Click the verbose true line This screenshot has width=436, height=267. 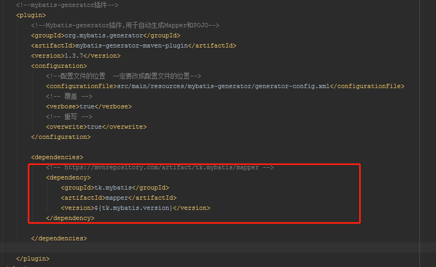pos(89,106)
